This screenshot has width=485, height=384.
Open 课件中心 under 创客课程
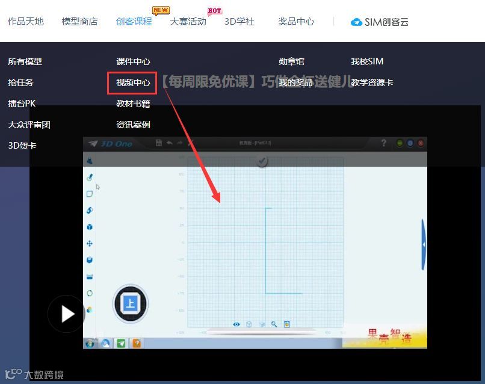point(133,61)
